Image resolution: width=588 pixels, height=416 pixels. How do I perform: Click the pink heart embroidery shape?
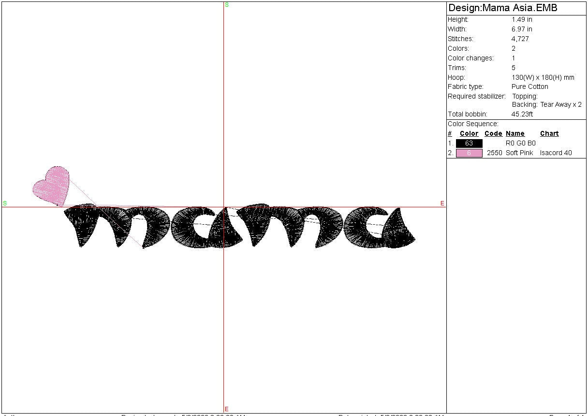[52, 185]
